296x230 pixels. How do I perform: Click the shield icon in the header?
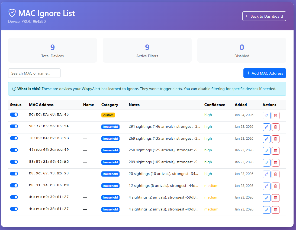tap(12, 13)
